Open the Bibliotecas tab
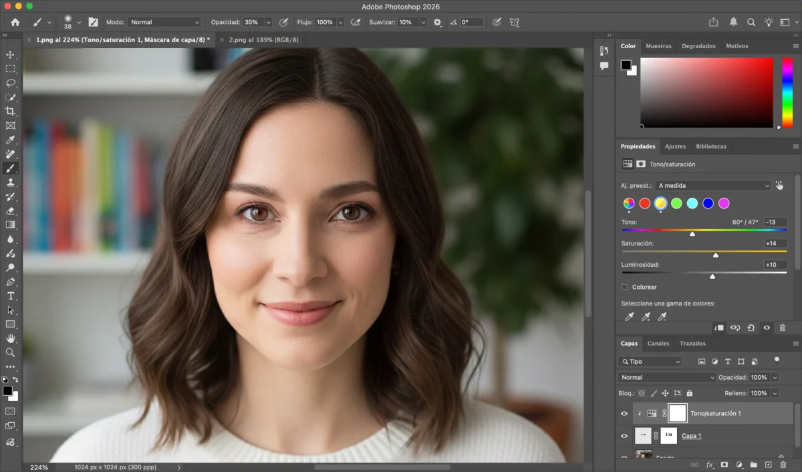The image size is (802, 472). click(x=710, y=146)
